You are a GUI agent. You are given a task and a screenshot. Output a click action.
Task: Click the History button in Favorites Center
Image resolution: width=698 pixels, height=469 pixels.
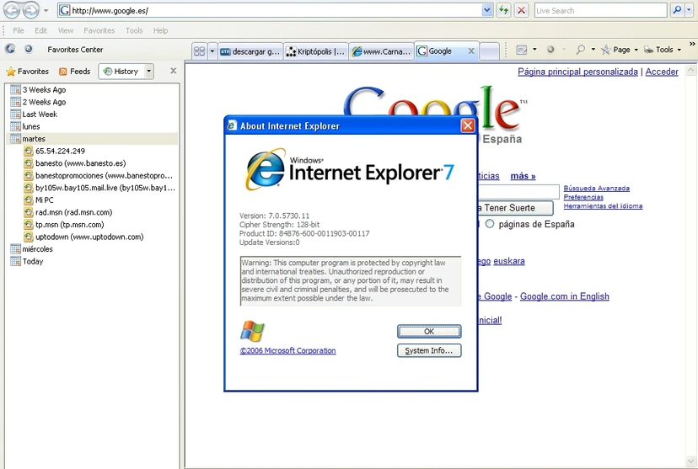tap(121, 71)
